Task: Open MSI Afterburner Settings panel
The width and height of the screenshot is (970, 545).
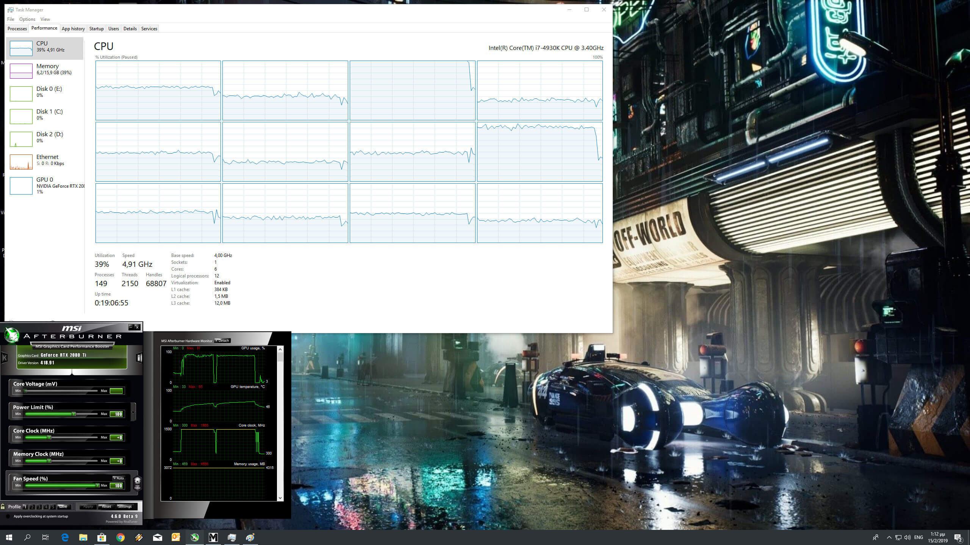Action: click(x=126, y=506)
